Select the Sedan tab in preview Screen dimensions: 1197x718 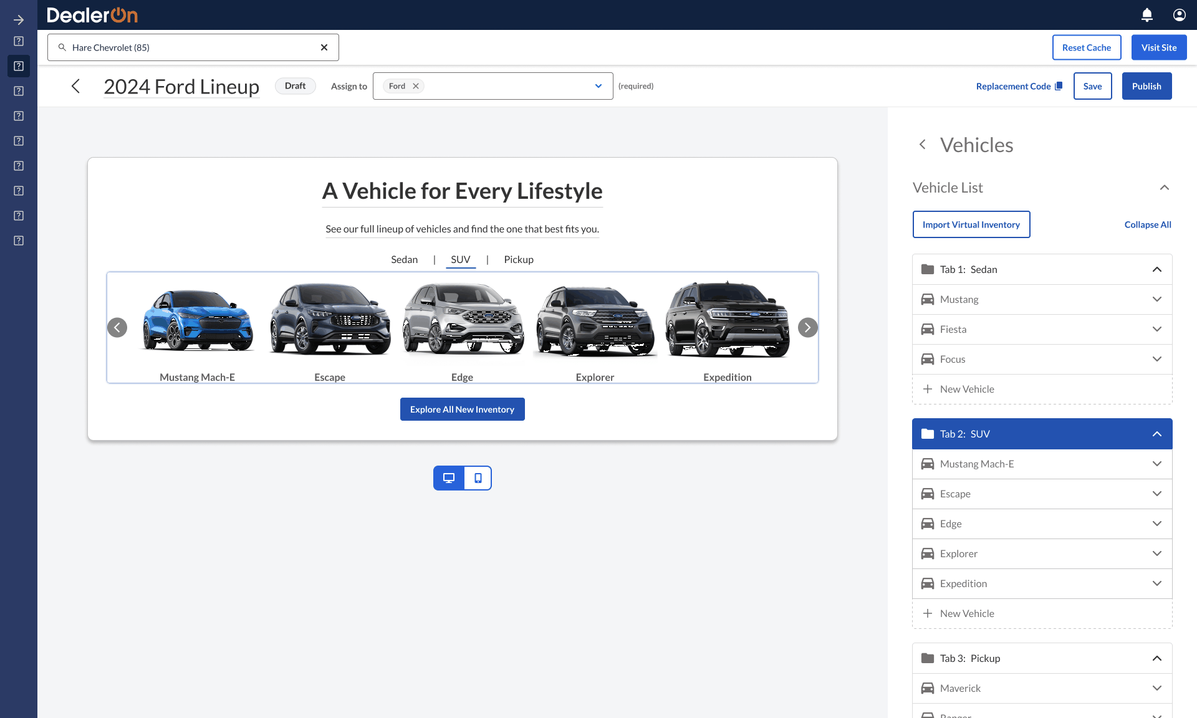point(404,259)
